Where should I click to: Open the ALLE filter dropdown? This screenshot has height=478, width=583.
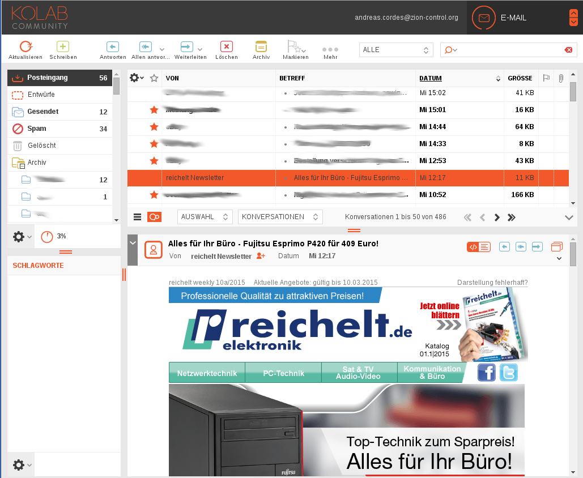(395, 50)
